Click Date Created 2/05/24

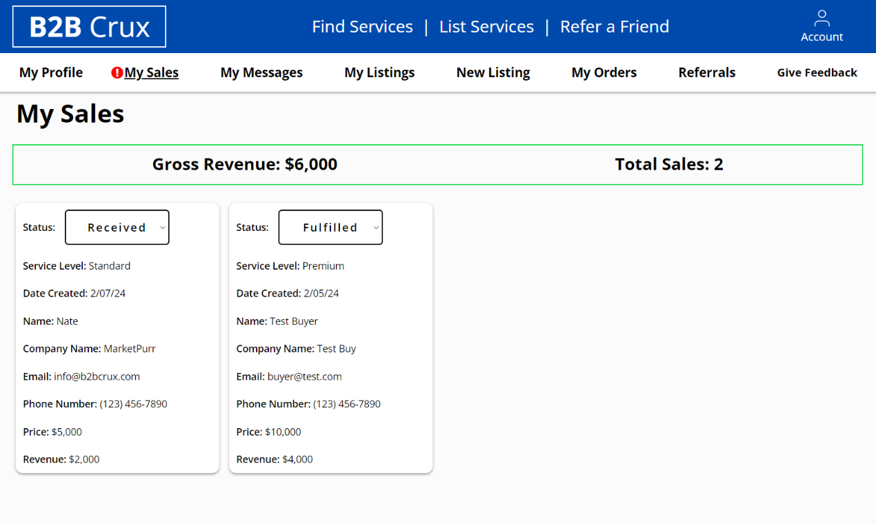288,294
